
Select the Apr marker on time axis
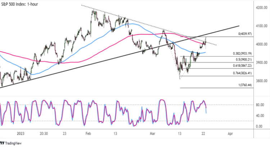231,133
